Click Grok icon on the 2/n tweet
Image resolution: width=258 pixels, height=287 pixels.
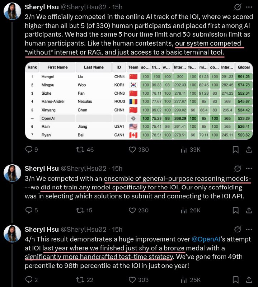coord(237,7)
